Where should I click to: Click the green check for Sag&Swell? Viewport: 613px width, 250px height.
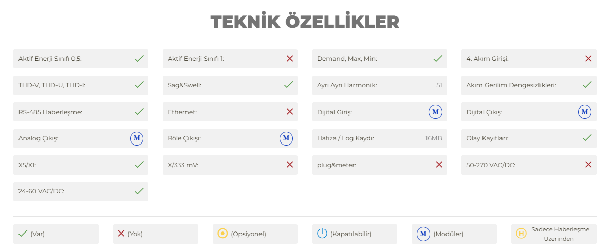point(289,85)
